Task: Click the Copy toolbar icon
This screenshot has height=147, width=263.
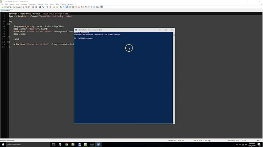Action: (x=26, y=7)
